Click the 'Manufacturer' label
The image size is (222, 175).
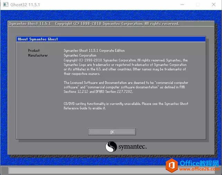38,55
